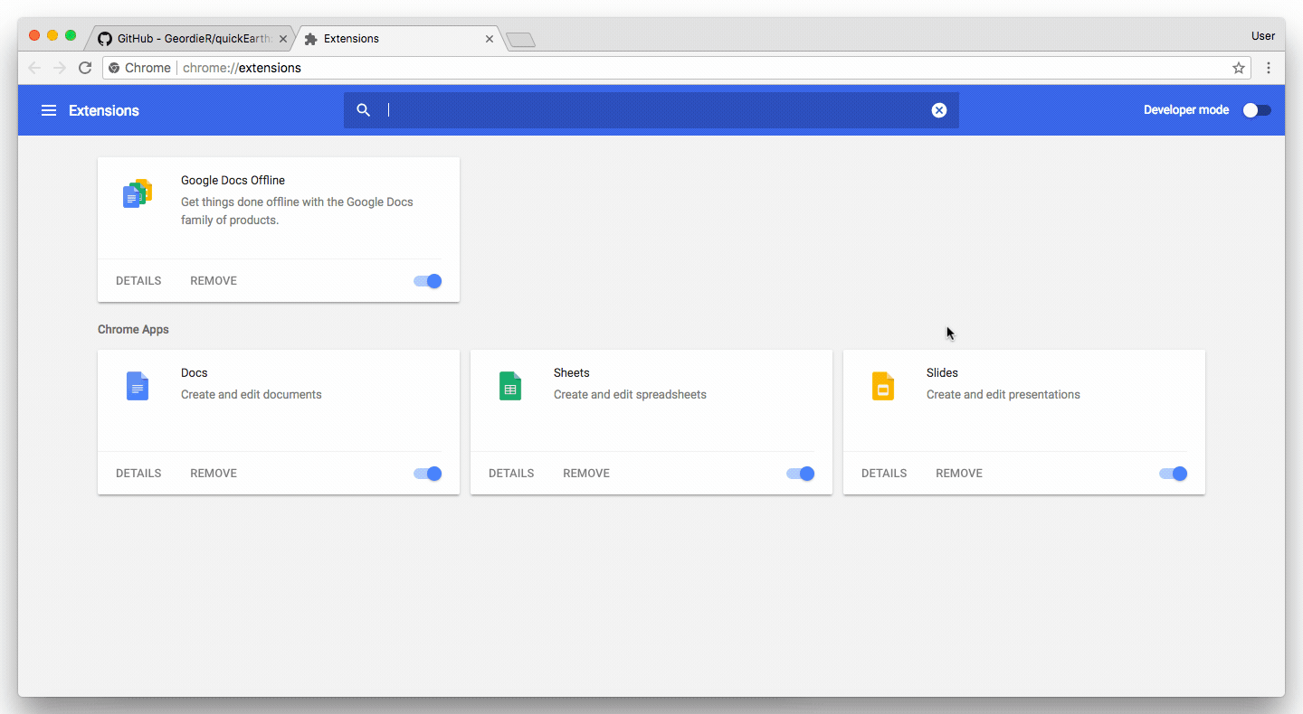The width and height of the screenshot is (1303, 714).
Task: Click the Slides app title
Action: click(942, 373)
